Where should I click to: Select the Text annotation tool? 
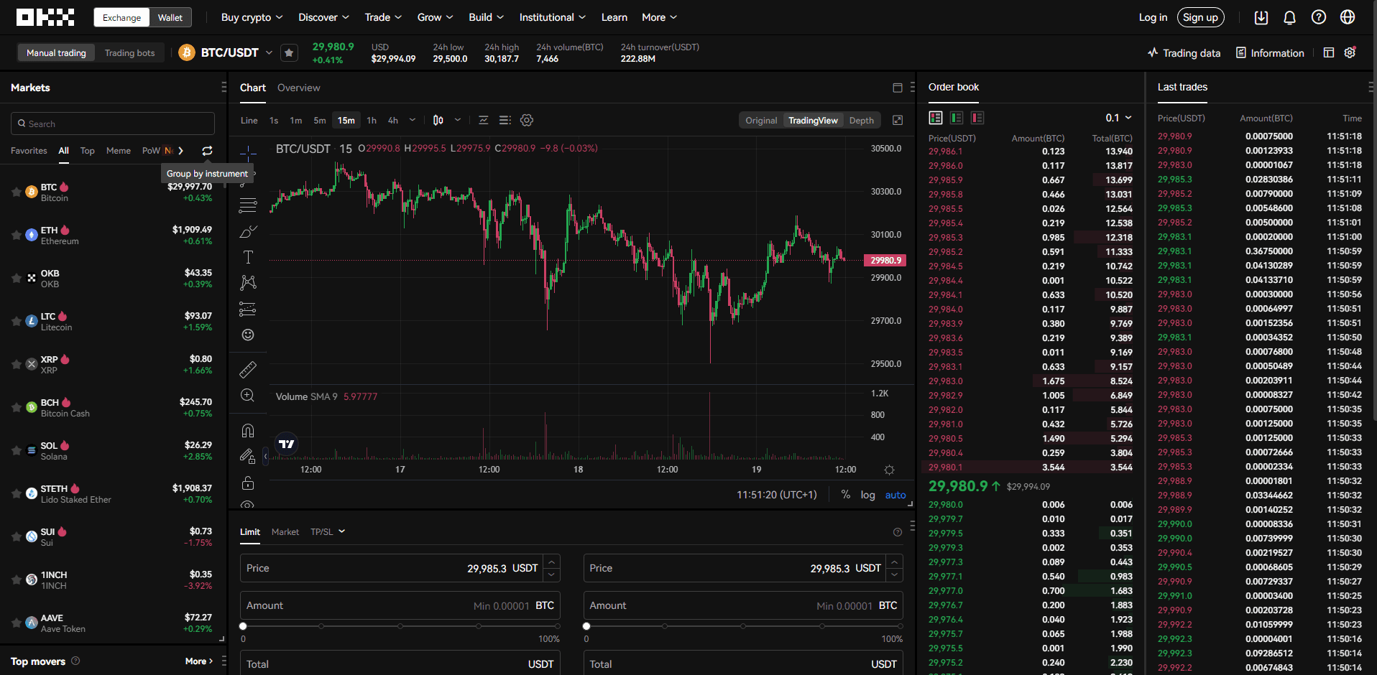coord(248,257)
